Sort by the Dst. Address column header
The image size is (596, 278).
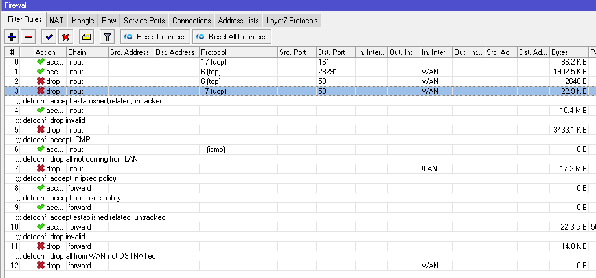[x=177, y=52]
